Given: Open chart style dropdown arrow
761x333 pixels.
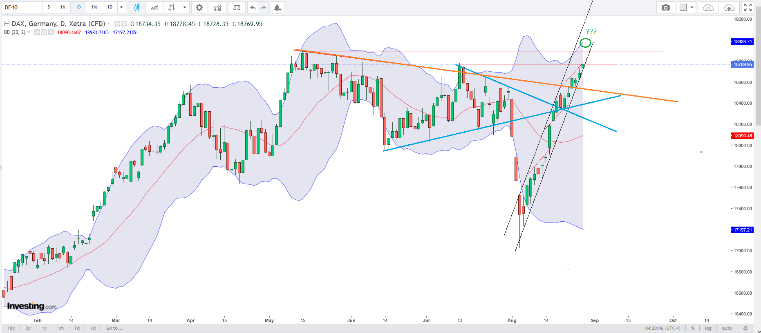Looking at the screenshot, I should (x=185, y=7).
